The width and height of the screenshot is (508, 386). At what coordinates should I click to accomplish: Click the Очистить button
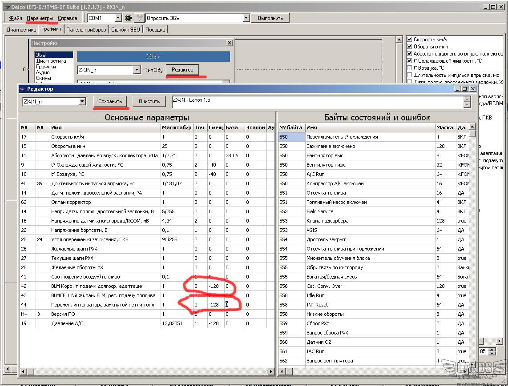click(x=149, y=101)
